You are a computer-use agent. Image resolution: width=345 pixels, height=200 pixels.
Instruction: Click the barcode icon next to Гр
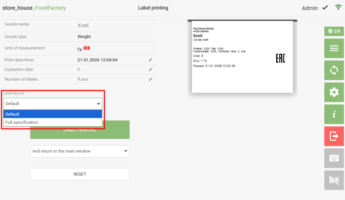click(x=87, y=48)
